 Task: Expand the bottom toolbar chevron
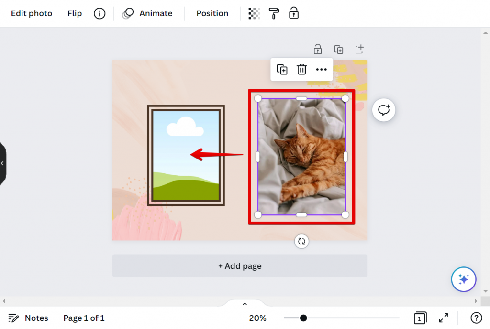coord(245,303)
